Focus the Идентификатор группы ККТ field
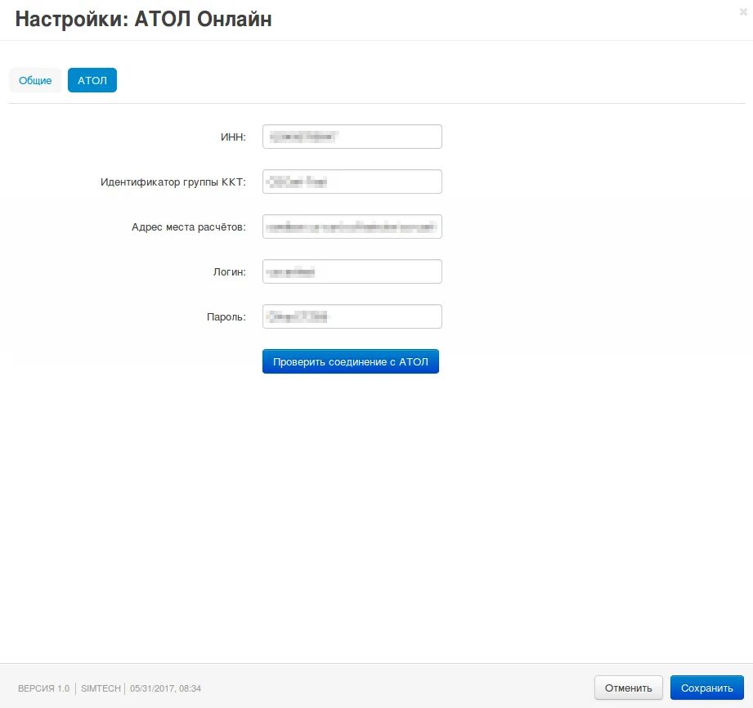Screen dimensions: 753x708 click(x=352, y=181)
